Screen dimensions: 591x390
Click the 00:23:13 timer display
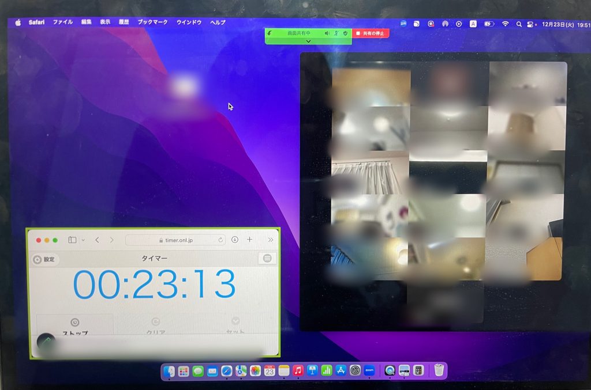click(x=154, y=285)
